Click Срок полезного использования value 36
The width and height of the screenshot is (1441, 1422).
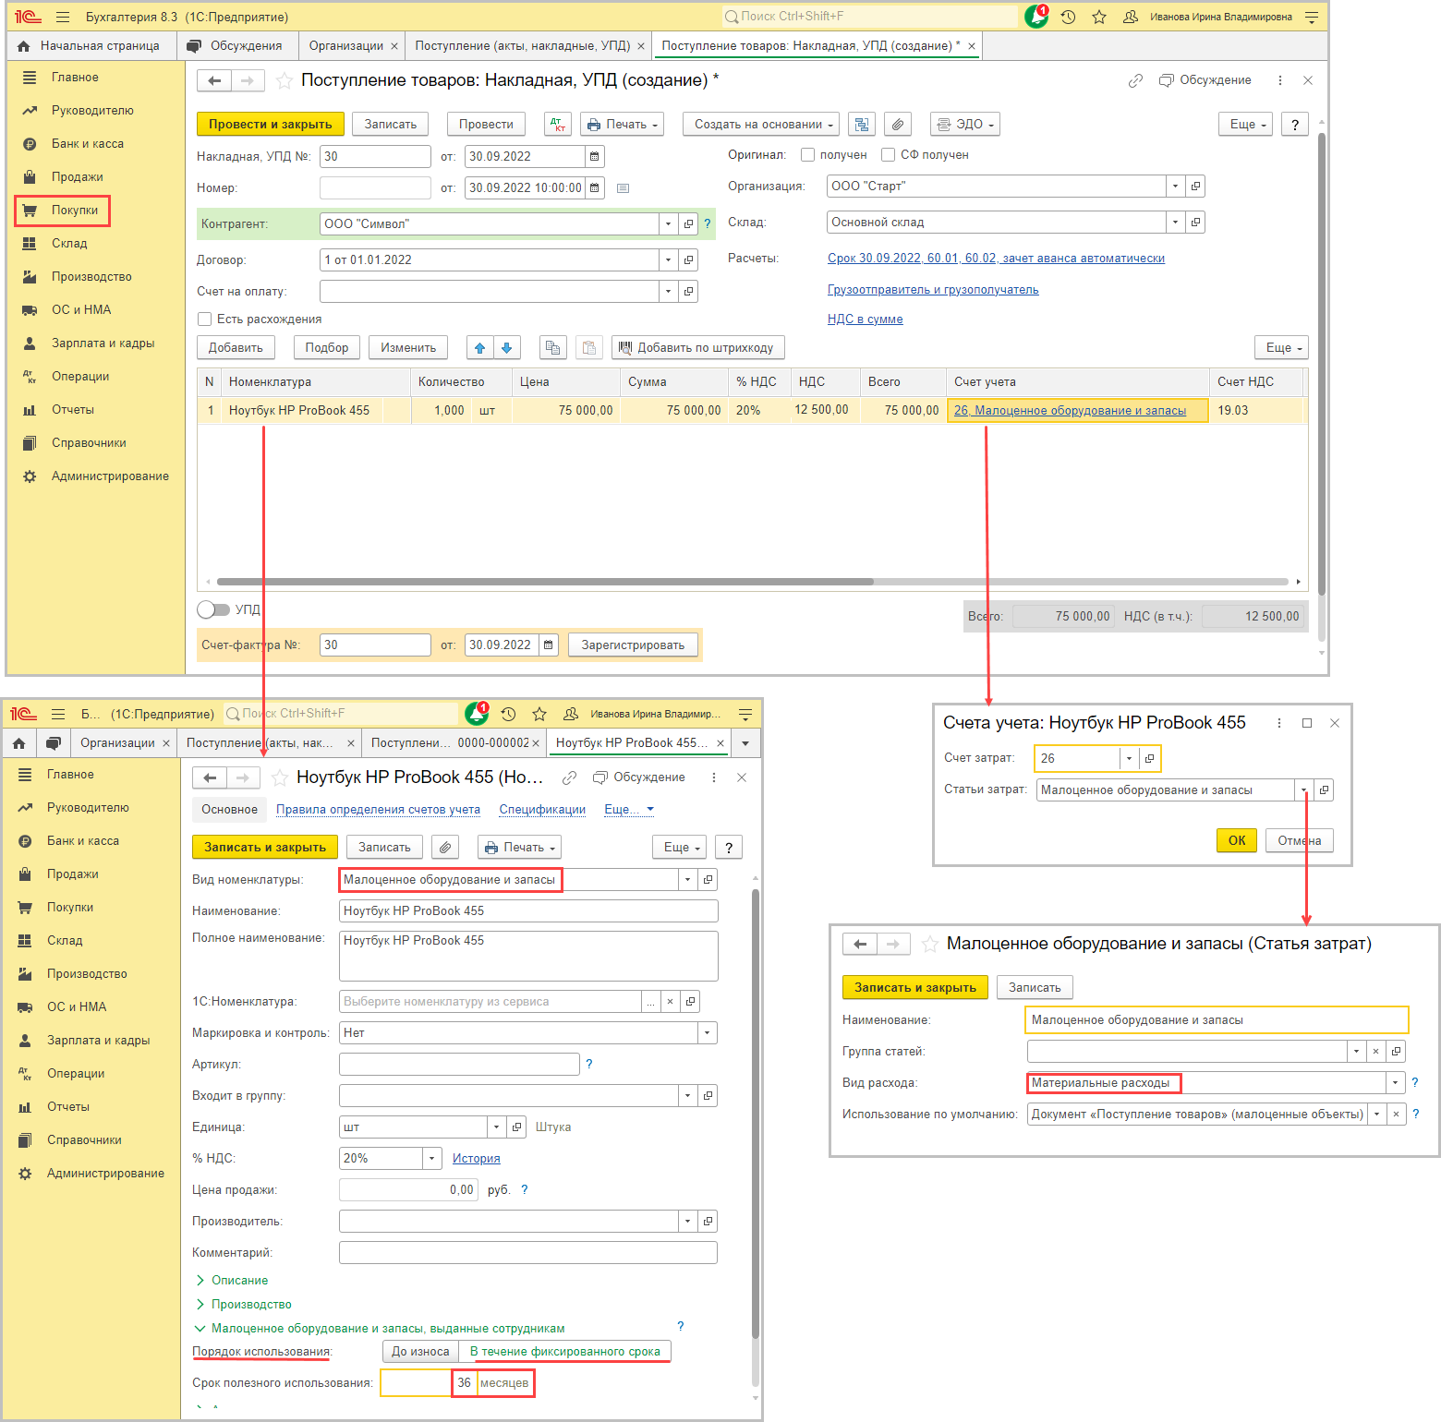click(465, 1383)
